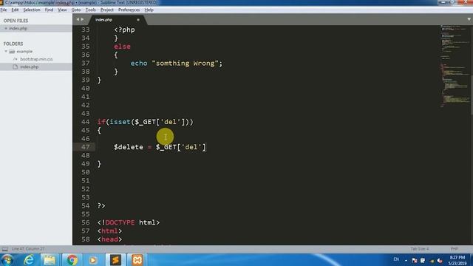Image resolution: width=473 pixels, height=266 pixels.
Task: Click the index.php file icon in Folders
Action: (15, 67)
